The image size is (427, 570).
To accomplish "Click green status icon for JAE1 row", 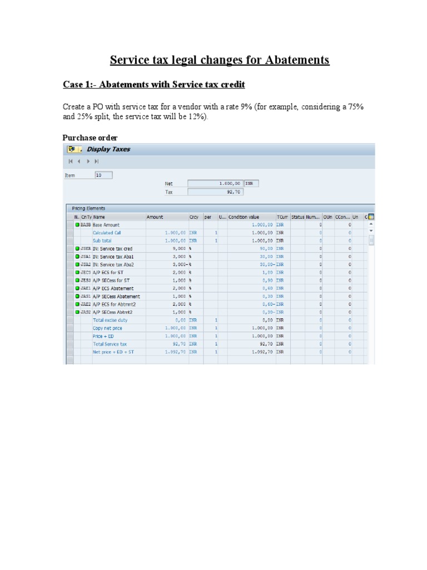I will point(77,288).
